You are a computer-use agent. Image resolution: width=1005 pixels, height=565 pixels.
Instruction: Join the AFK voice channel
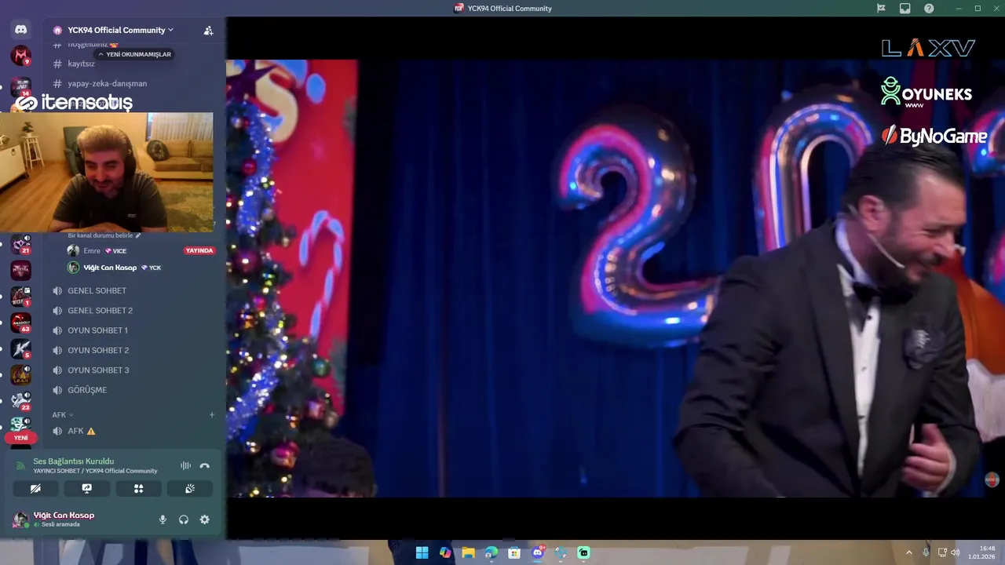[75, 431]
